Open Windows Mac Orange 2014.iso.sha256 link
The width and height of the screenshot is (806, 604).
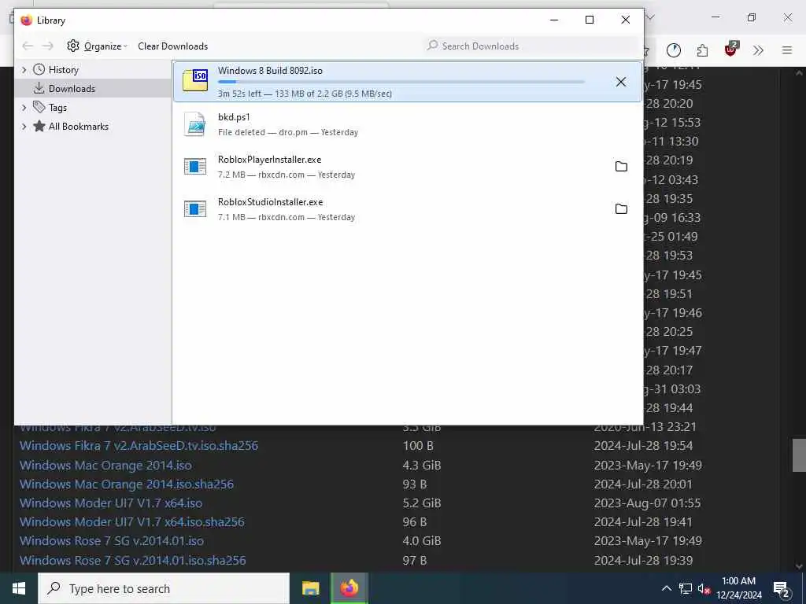(127, 484)
